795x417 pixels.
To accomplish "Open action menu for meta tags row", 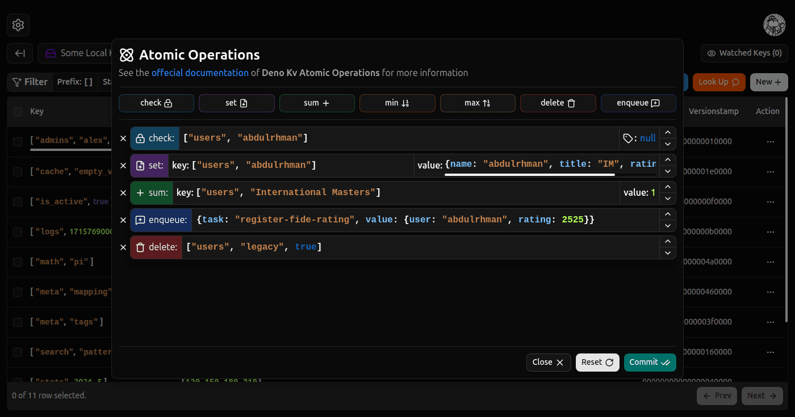I will pyautogui.click(x=771, y=322).
